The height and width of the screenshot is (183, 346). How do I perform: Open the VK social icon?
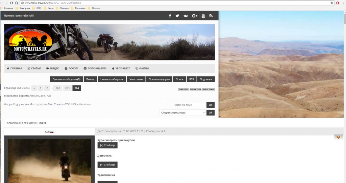tap(186, 16)
